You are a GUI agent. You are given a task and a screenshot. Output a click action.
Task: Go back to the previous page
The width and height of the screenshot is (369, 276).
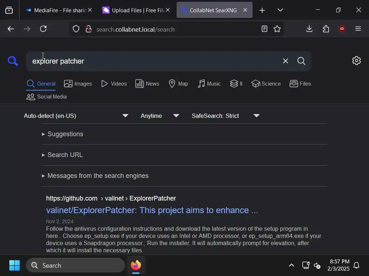11,29
